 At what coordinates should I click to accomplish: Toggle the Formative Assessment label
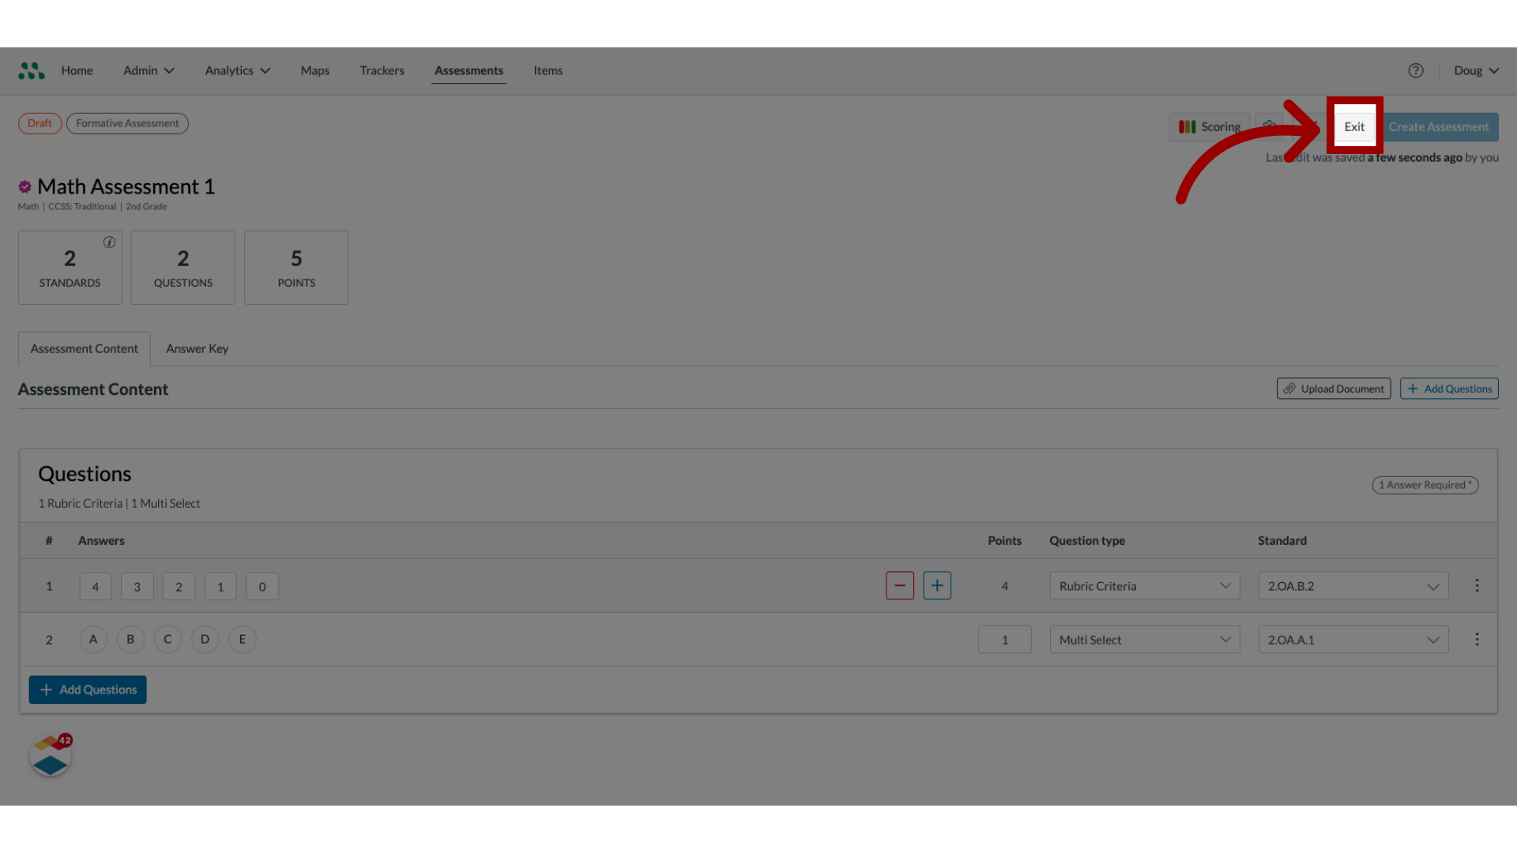tap(127, 123)
